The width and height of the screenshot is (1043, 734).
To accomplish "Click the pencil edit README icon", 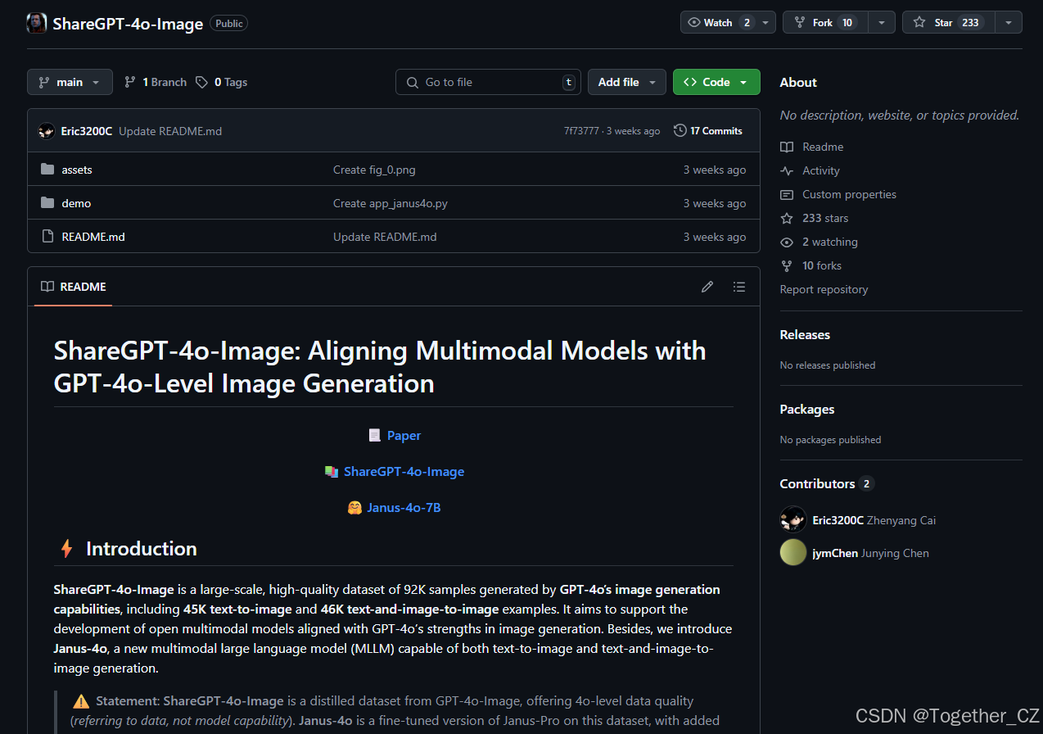I will [x=707, y=287].
